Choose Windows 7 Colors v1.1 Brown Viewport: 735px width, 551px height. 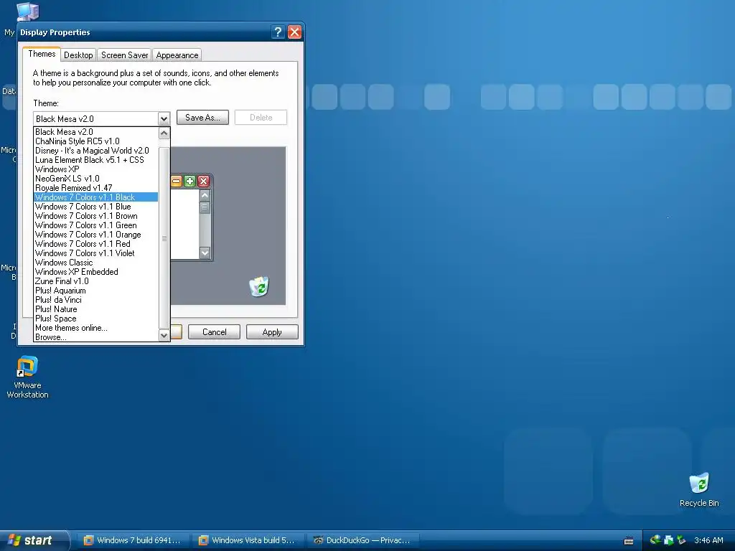pyautogui.click(x=95, y=216)
